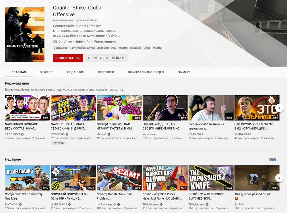
Task: Open title 'This guy has passed CS:GO'
Action: (253, 194)
